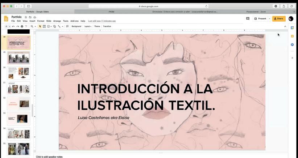Select slide 50 thumbnail

pyautogui.click(x=18, y=73)
